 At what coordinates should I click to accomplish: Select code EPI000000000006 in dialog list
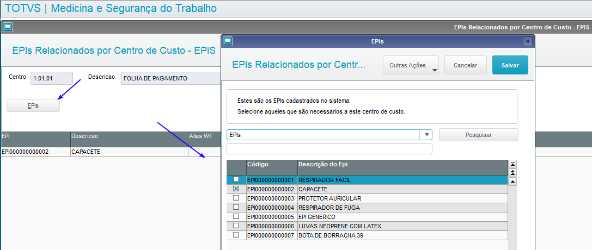pyautogui.click(x=272, y=226)
